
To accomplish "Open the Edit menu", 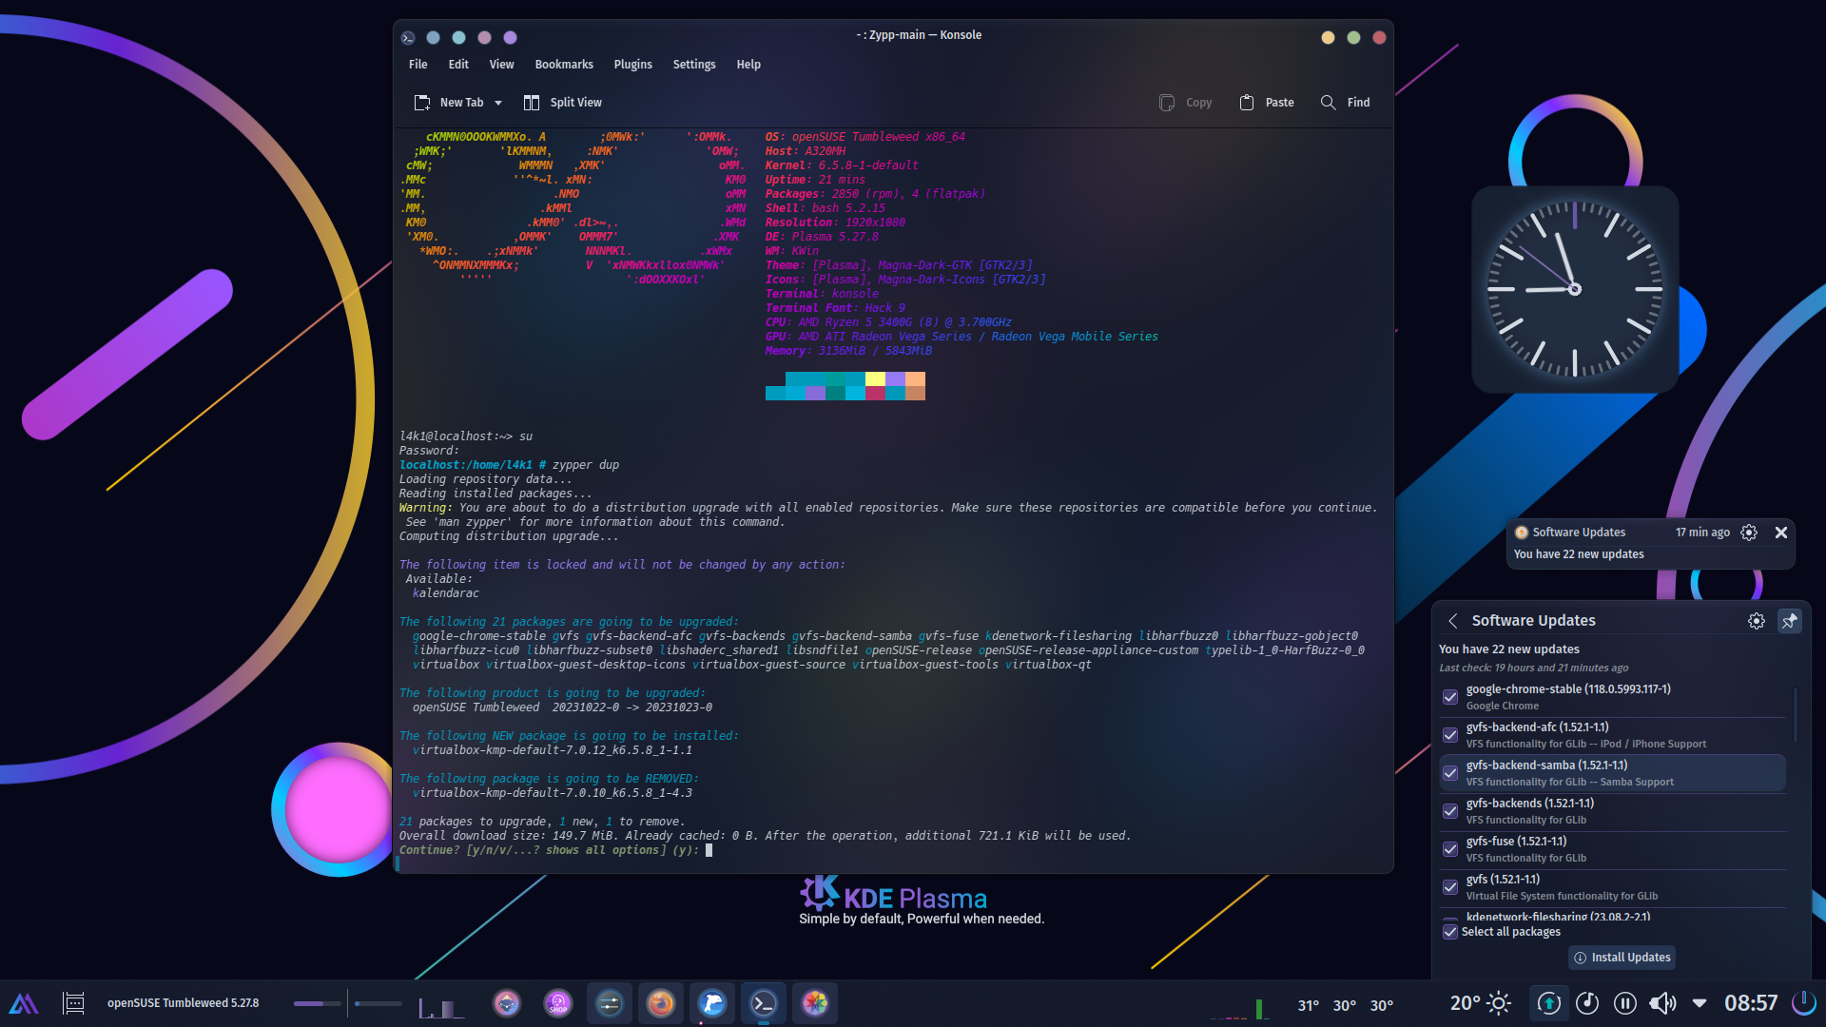I will click(458, 65).
